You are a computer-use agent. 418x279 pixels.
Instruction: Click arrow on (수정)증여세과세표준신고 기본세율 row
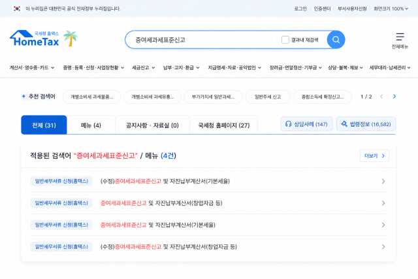(x=383, y=182)
